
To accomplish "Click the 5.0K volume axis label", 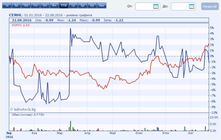I will (x=213, y=124).
